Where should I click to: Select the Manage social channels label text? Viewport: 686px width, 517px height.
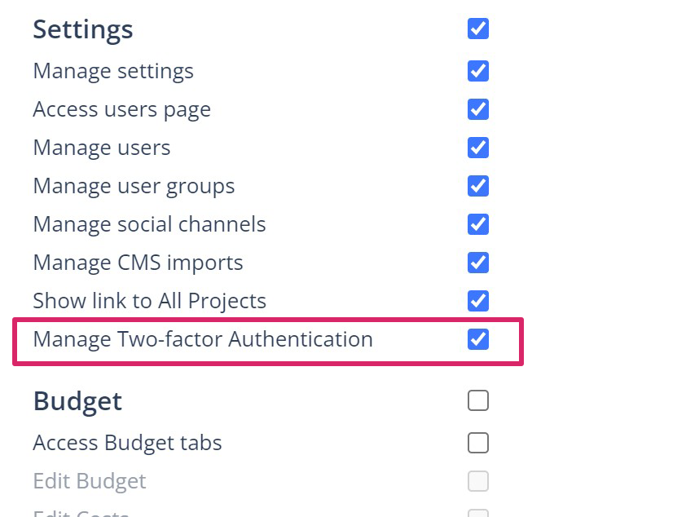tap(149, 224)
